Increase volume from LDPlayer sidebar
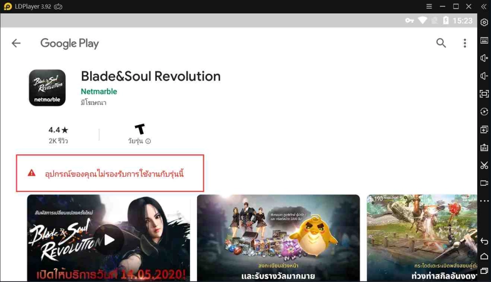This screenshot has width=491, height=282. click(484, 58)
